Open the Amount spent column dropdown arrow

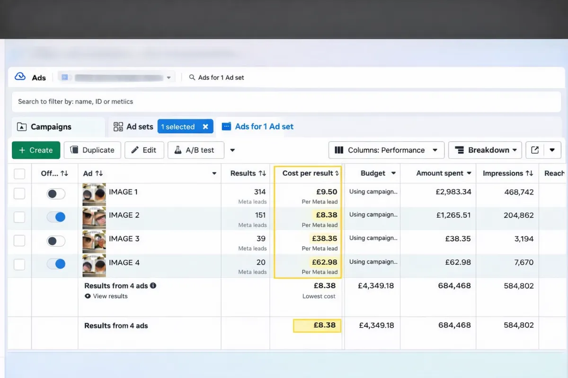[469, 173]
